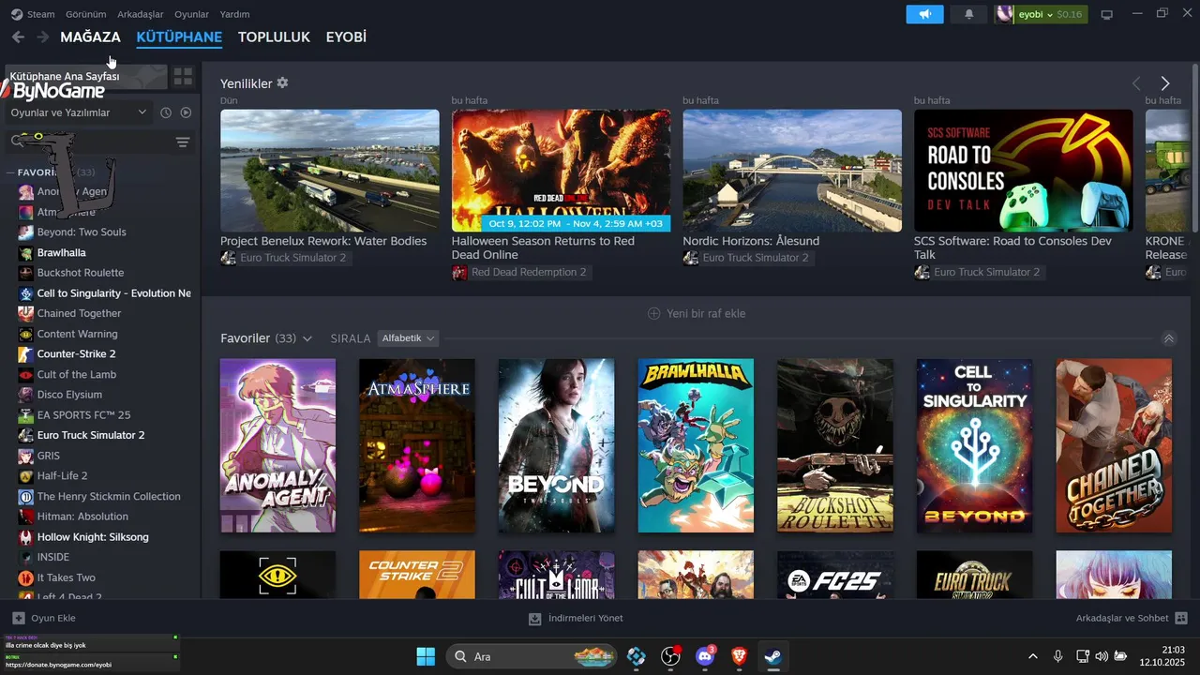1200x675 pixels.
Task: Open the taskbar volume control
Action: (x=1102, y=656)
